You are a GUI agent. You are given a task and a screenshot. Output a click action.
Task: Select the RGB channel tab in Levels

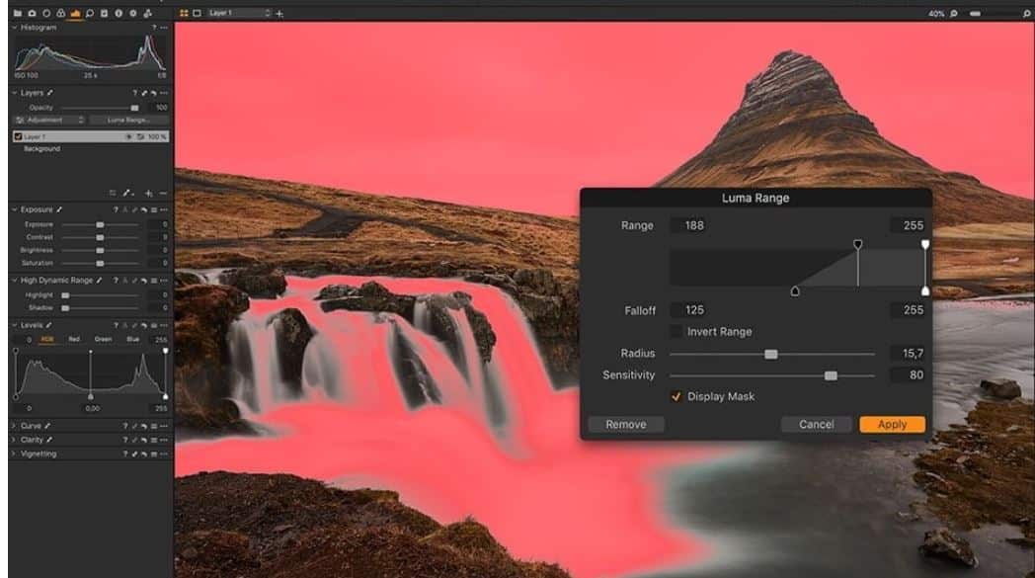click(x=46, y=340)
